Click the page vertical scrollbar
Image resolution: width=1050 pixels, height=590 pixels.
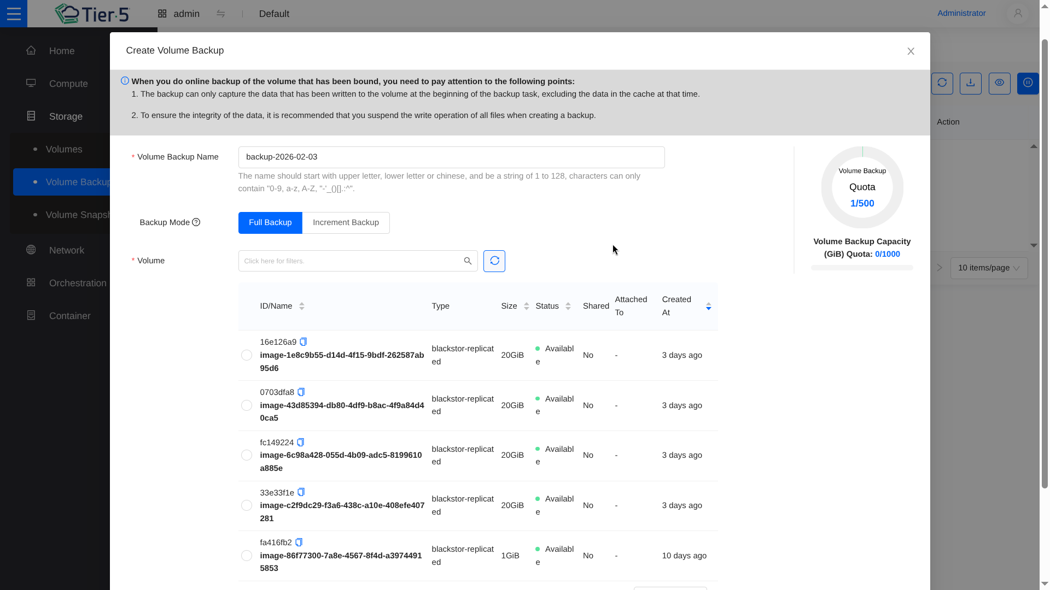click(1044, 262)
